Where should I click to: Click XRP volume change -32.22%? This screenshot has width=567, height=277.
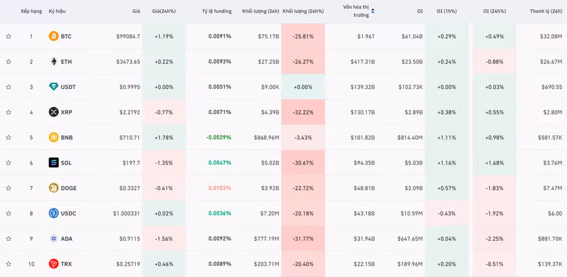[x=303, y=113]
